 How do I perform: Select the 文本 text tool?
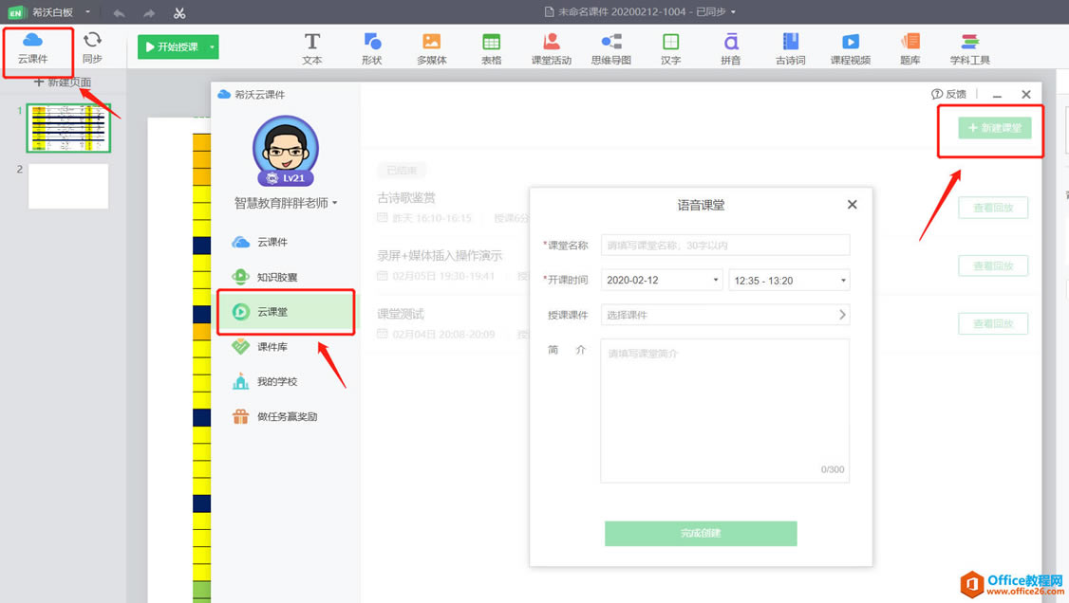(x=311, y=49)
